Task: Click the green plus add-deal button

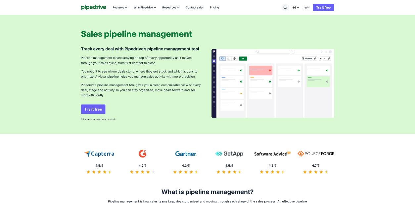Action: click(x=243, y=58)
